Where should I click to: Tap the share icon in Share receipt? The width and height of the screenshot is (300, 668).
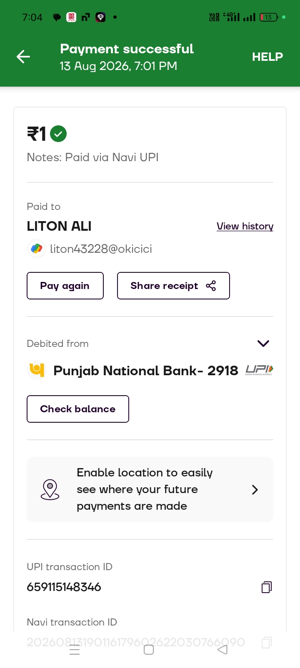coord(211,286)
